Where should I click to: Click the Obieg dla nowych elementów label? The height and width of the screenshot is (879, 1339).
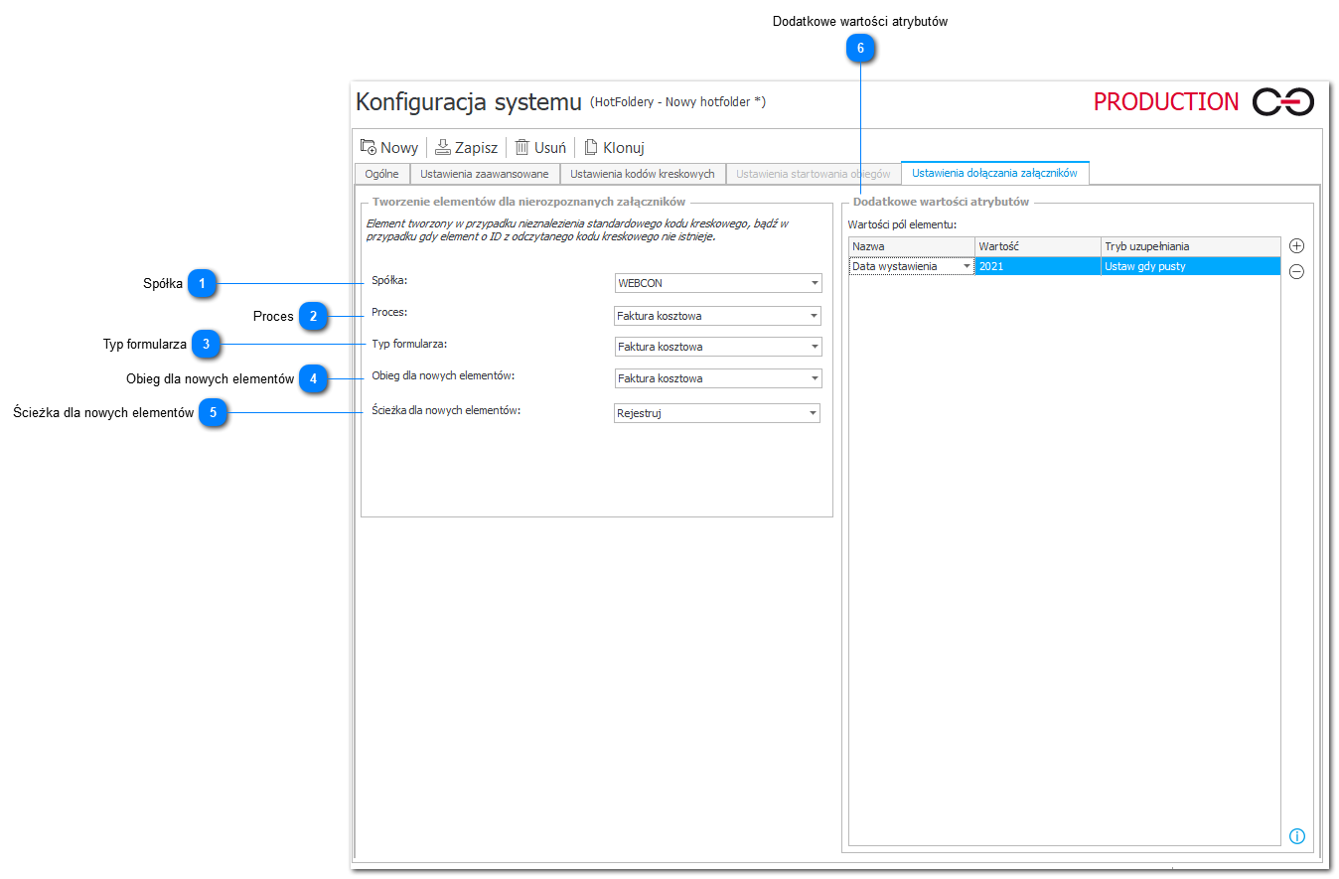pyautogui.click(x=443, y=375)
